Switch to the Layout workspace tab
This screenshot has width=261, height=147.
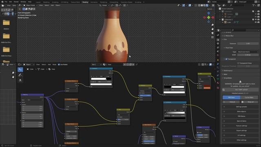pyautogui.click(x=38, y=2)
